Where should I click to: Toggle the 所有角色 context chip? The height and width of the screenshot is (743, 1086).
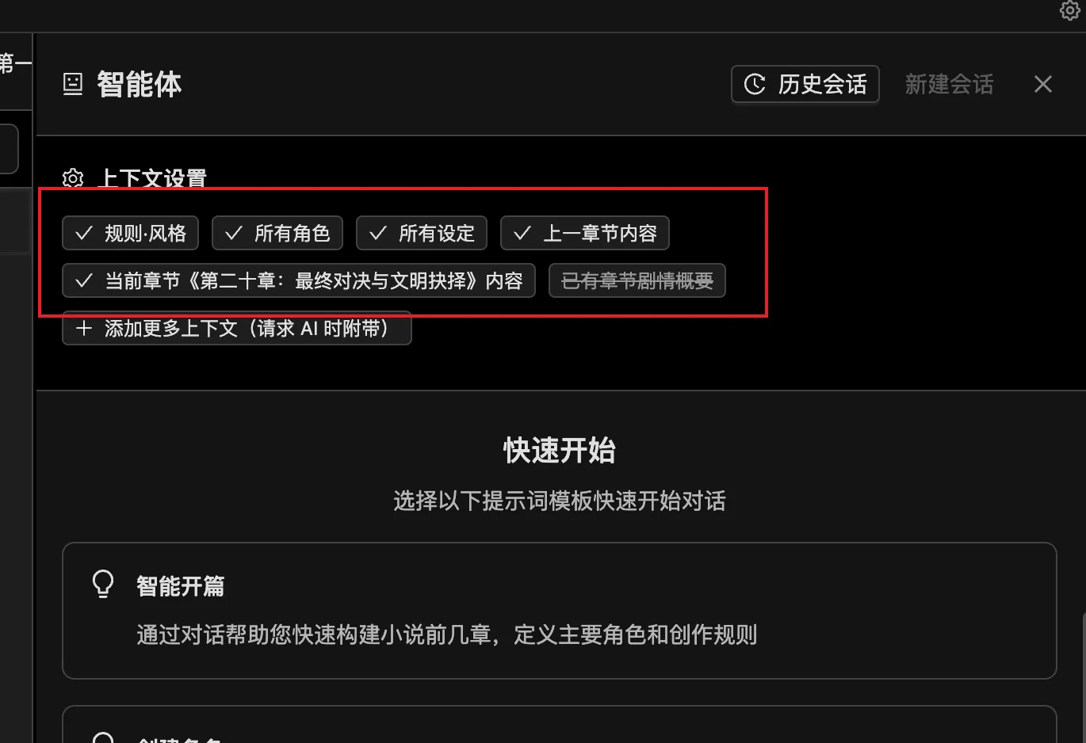(x=277, y=233)
